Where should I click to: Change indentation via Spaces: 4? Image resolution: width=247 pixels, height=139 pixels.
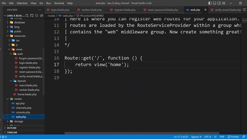click(196, 137)
